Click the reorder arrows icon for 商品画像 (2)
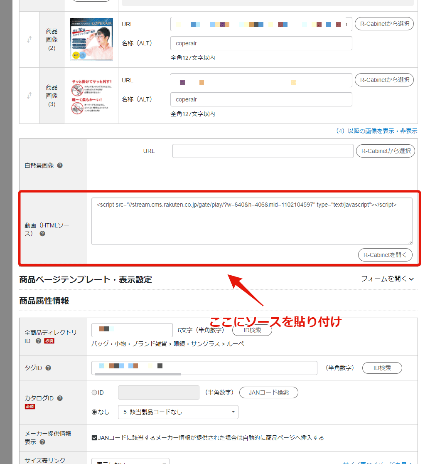Image resolution: width=435 pixels, height=464 pixels. [x=29, y=39]
